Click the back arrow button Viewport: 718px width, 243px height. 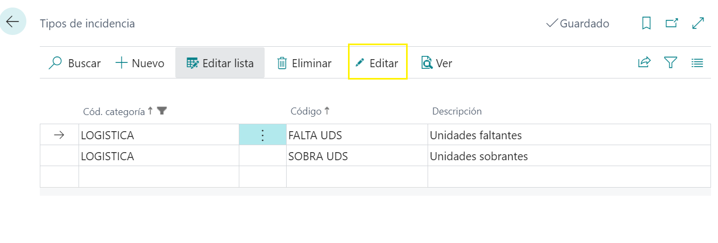[12, 22]
